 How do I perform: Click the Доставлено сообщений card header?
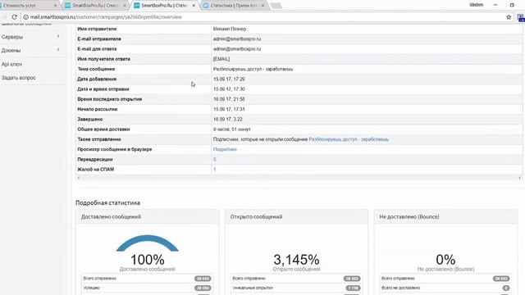[x=148, y=216]
